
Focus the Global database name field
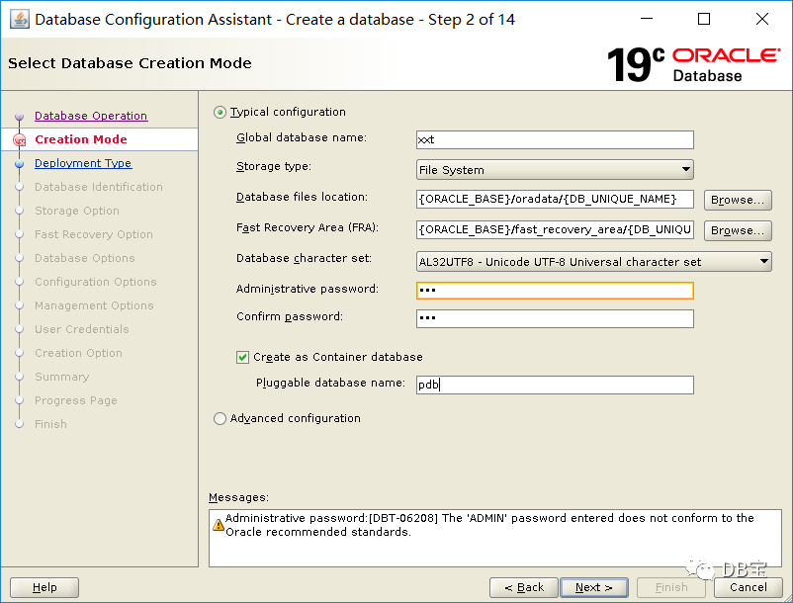[555, 140]
